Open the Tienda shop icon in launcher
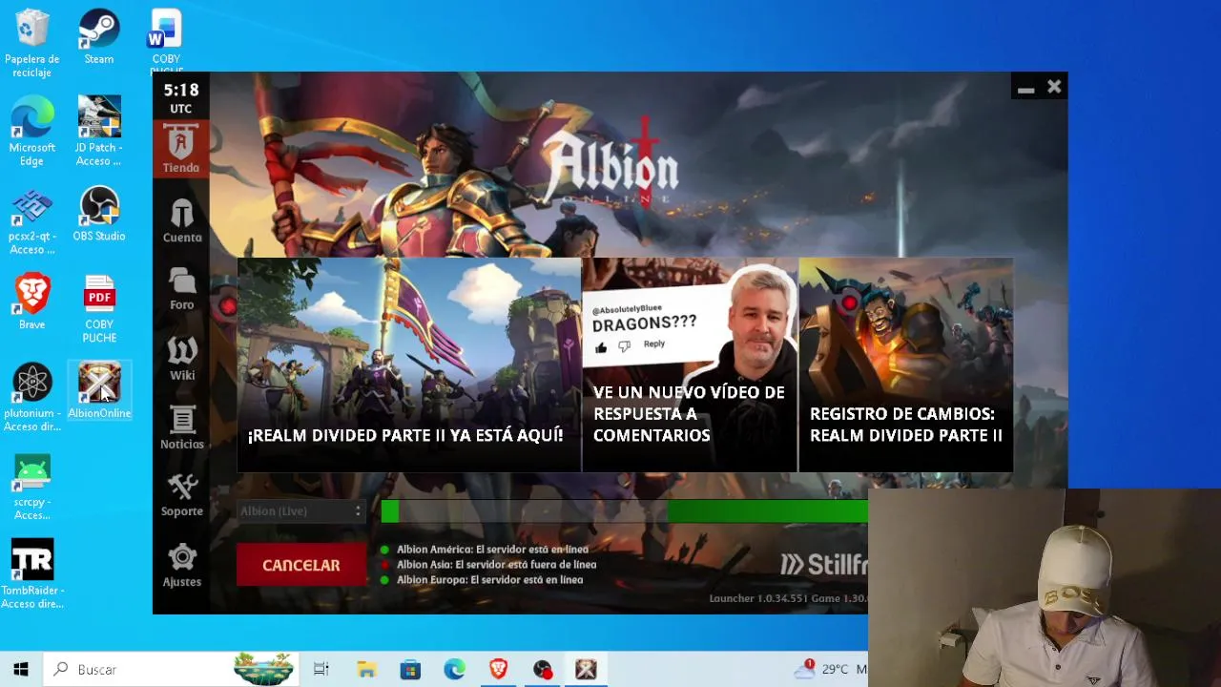 click(x=181, y=148)
